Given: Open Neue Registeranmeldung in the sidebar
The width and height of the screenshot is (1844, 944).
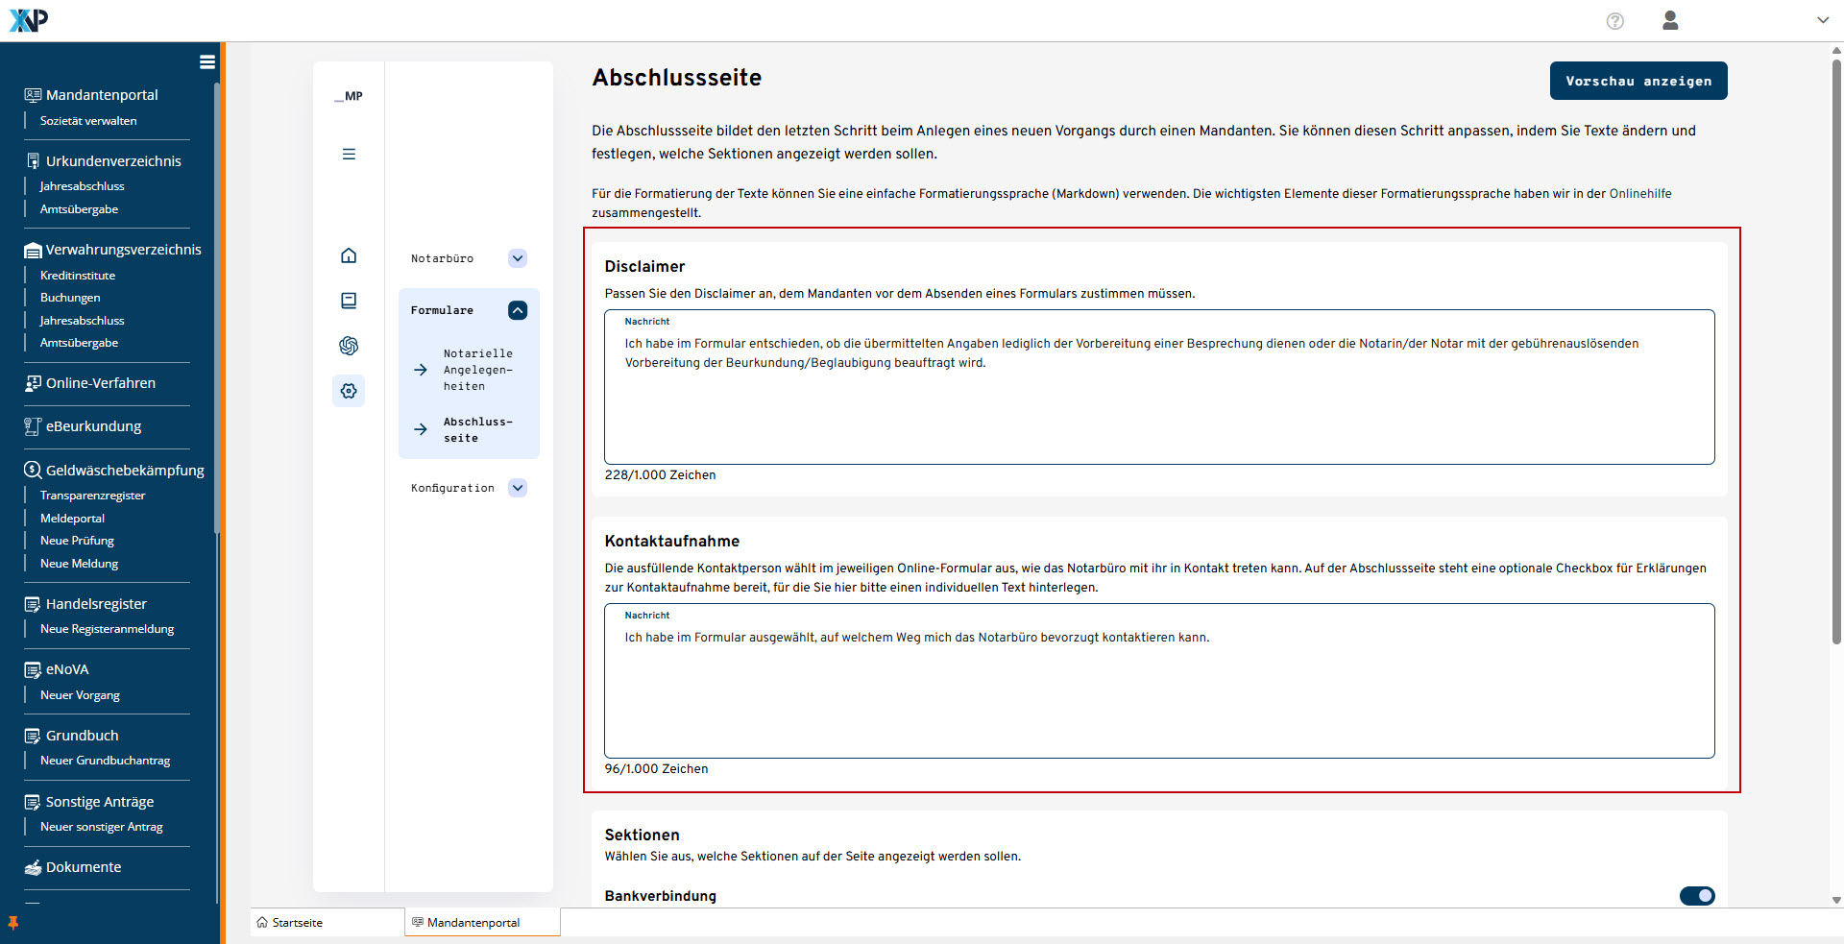Looking at the screenshot, I should [107, 629].
